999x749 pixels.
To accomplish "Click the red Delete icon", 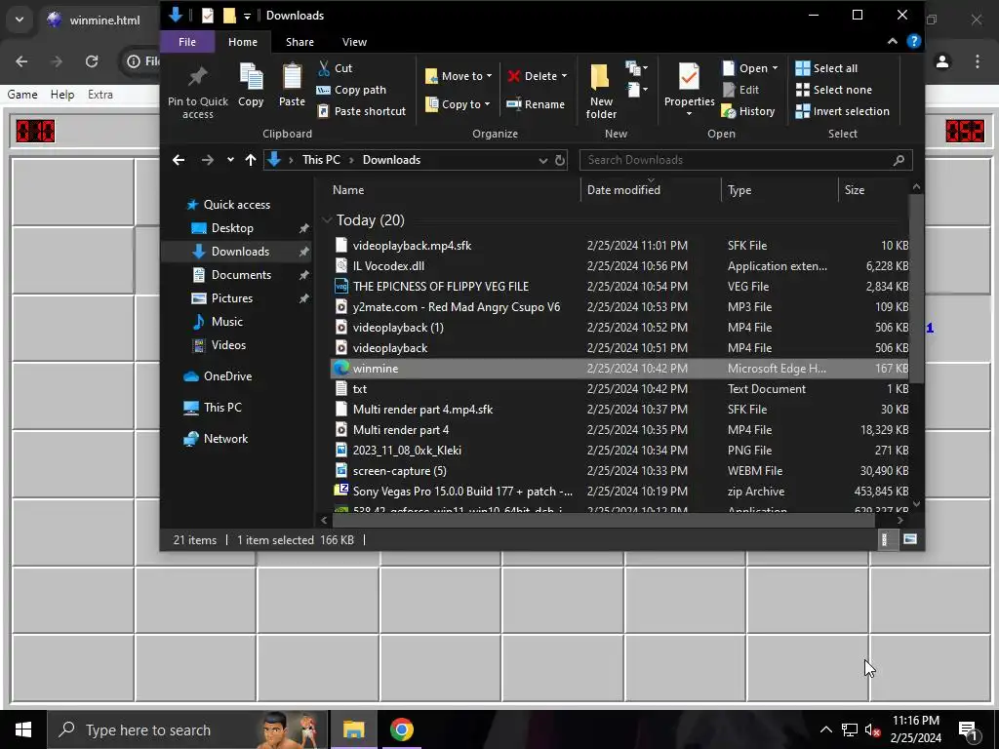I will [x=513, y=76].
